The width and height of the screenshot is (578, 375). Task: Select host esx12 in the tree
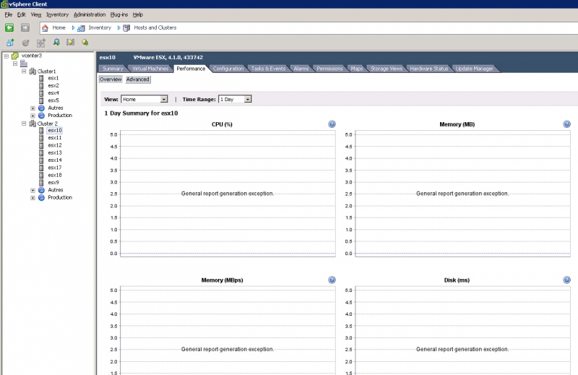point(55,145)
